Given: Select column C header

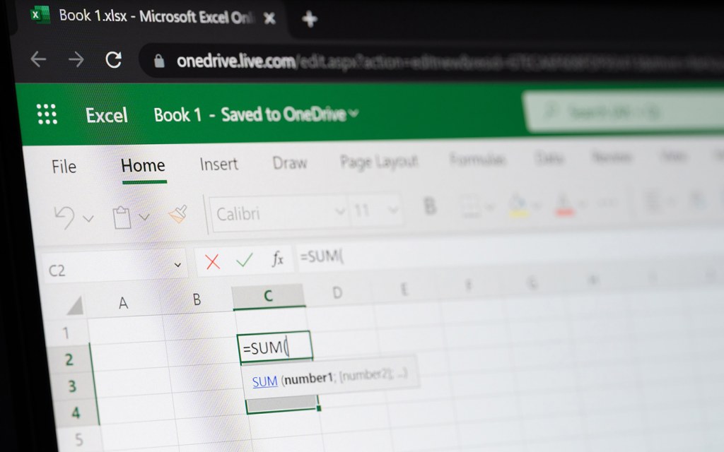Looking at the screenshot, I should [268, 296].
